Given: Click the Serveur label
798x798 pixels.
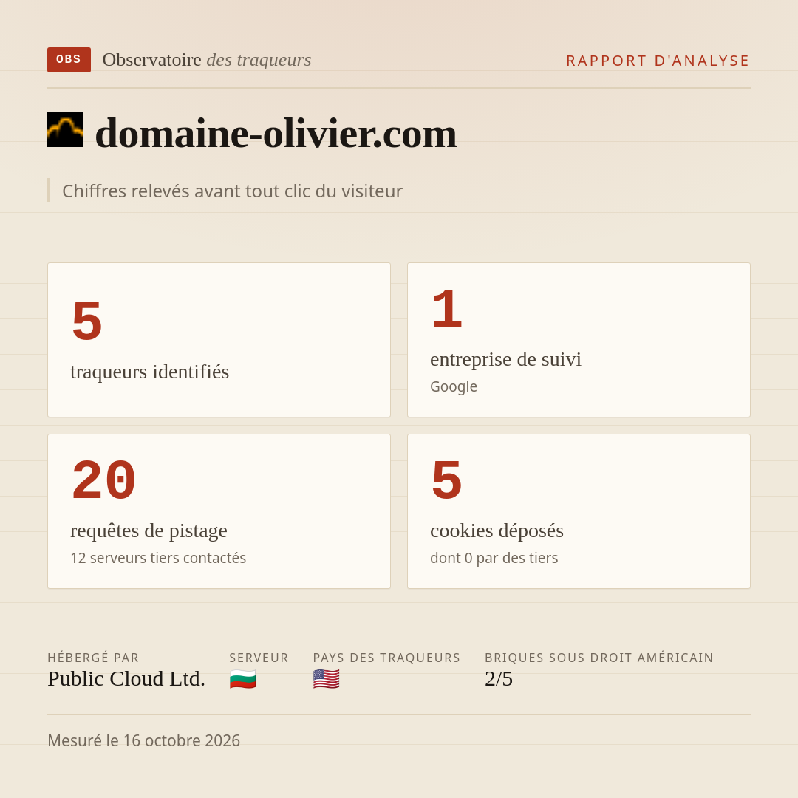Looking at the screenshot, I should (259, 658).
